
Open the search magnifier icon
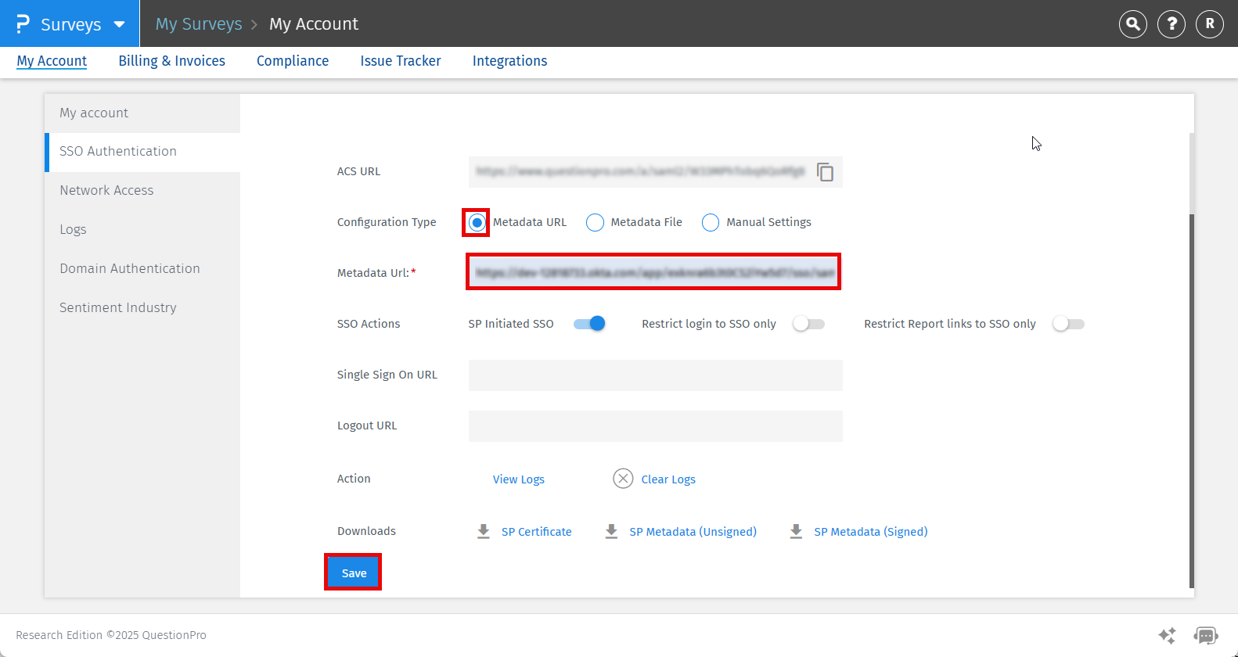tap(1132, 24)
